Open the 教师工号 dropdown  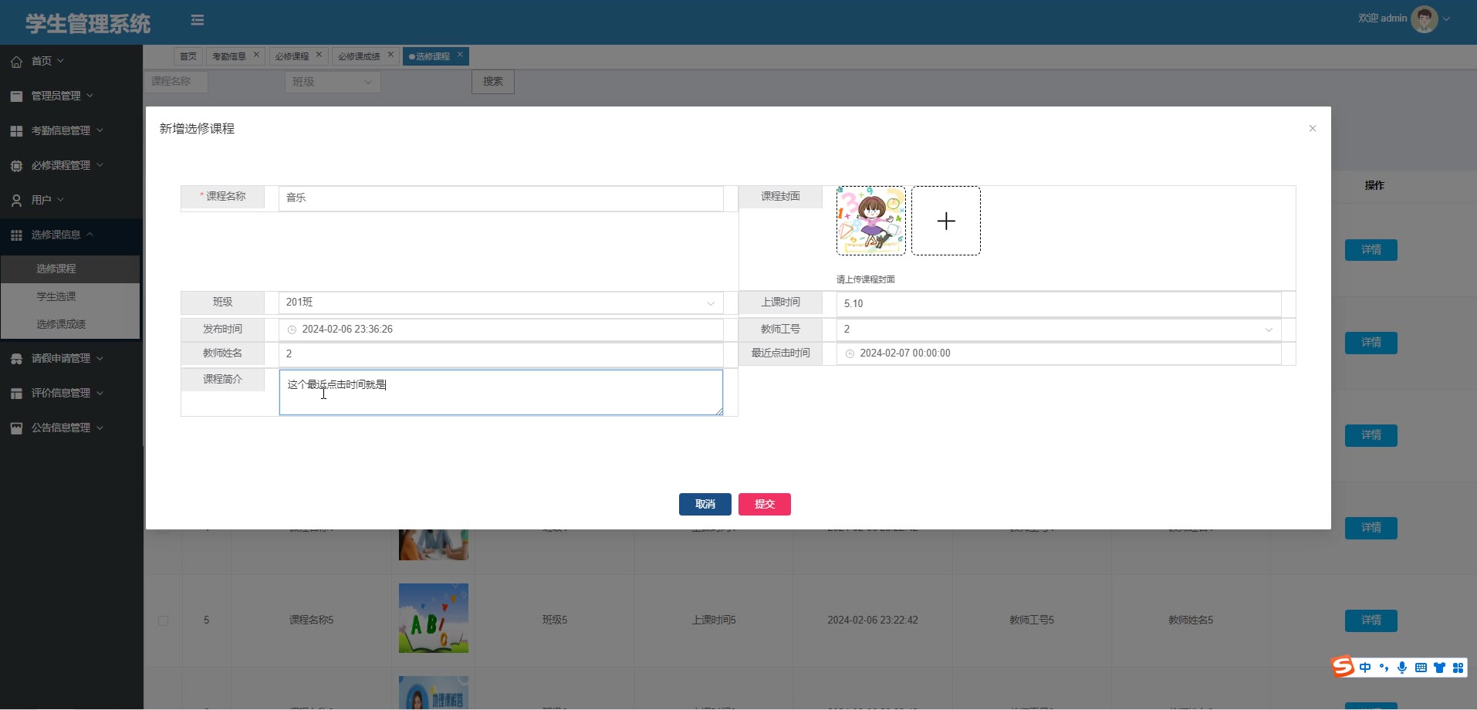point(1059,330)
